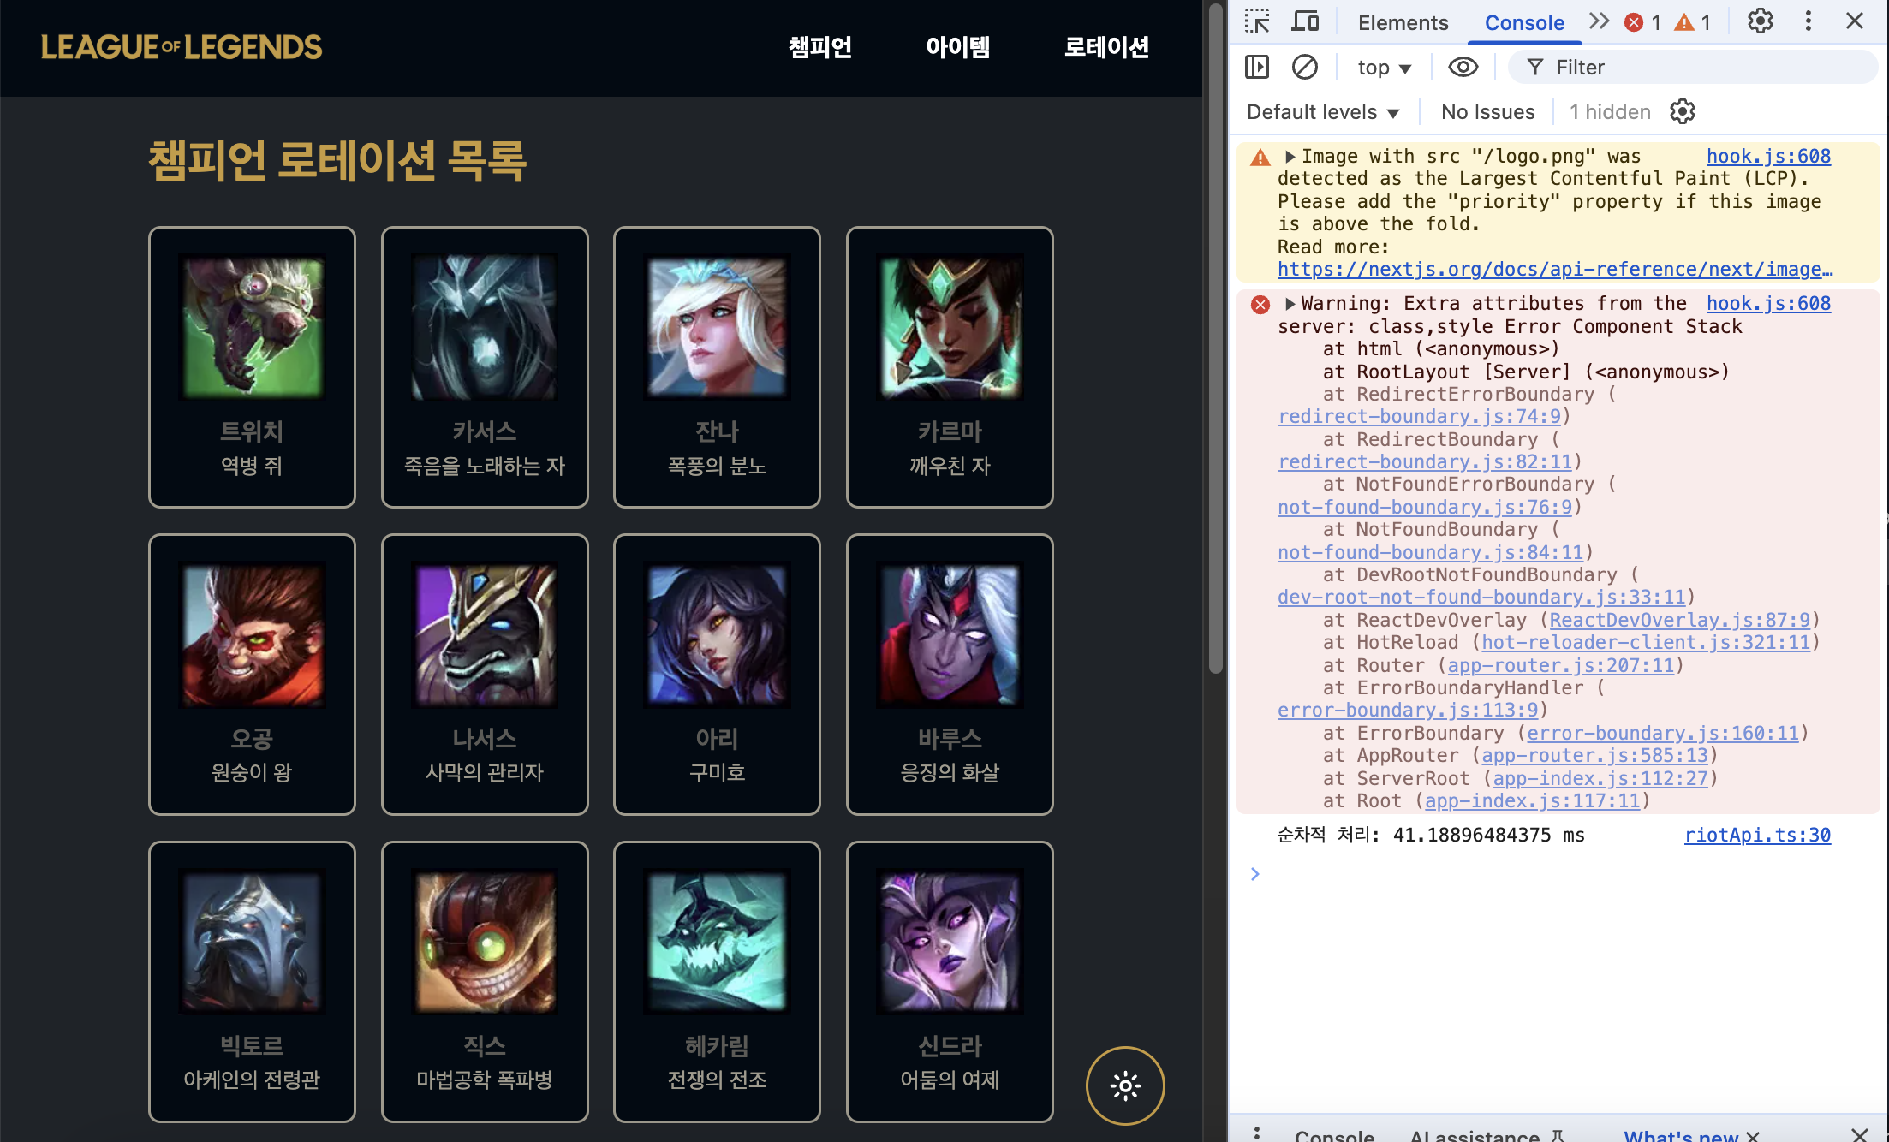Image resolution: width=1889 pixels, height=1142 pixels.
Task: Show the console sidebar panel icon
Action: point(1256,67)
